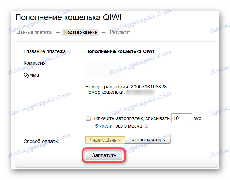Click the Заплатить button
Screen dimensions: 230x180
point(104,155)
